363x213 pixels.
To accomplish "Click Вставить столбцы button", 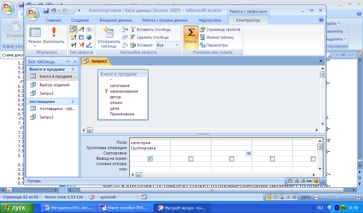I will [x=150, y=29].
